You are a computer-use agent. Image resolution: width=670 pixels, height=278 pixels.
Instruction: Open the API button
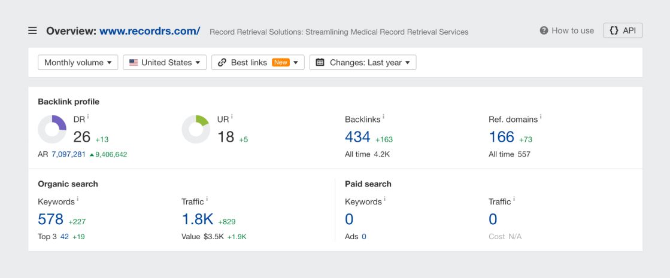click(x=623, y=30)
